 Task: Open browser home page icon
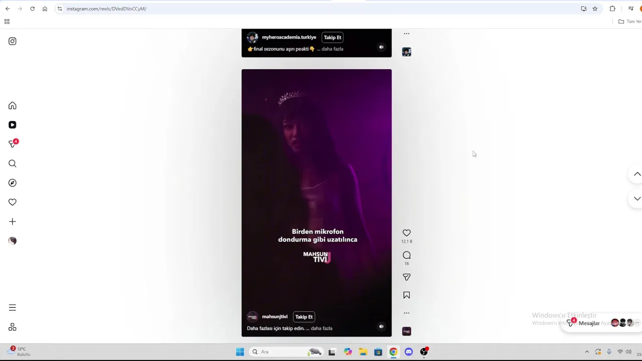pyautogui.click(x=45, y=9)
